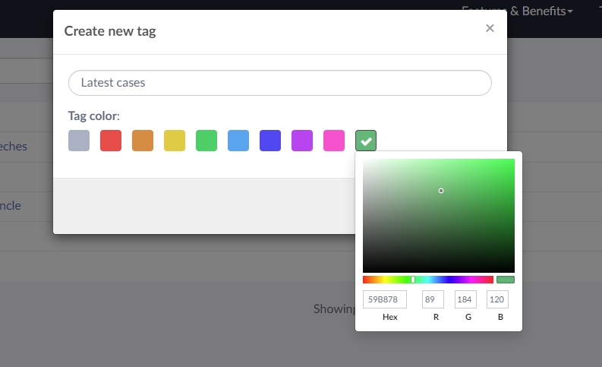This screenshot has height=367, width=602.
Task: Select the red tag color swatch
Action: pos(111,141)
